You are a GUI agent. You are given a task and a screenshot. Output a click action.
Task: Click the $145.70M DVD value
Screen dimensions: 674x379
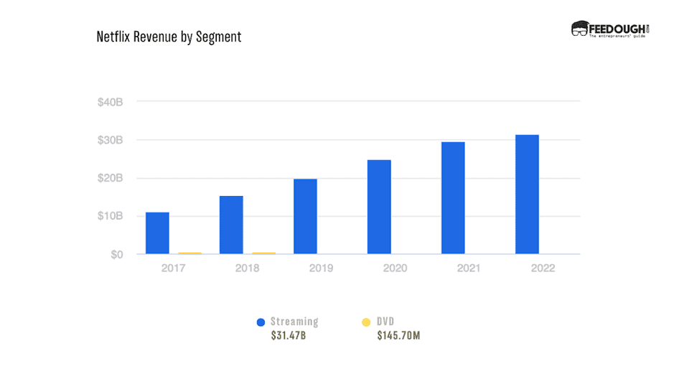[x=398, y=336]
